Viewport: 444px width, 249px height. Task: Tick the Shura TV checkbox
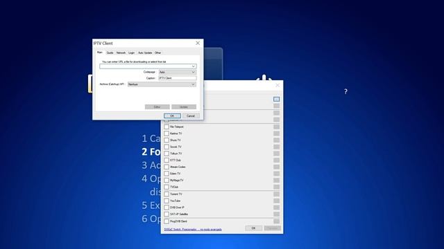pos(166,140)
